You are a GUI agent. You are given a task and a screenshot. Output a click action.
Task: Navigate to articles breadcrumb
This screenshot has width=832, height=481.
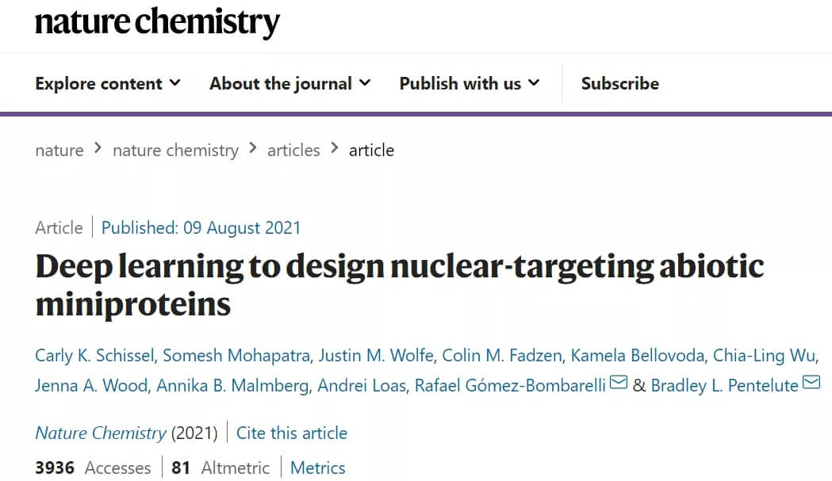[293, 151]
